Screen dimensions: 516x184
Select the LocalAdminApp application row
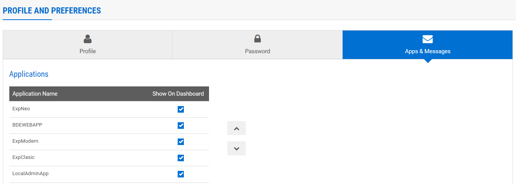coord(109,174)
